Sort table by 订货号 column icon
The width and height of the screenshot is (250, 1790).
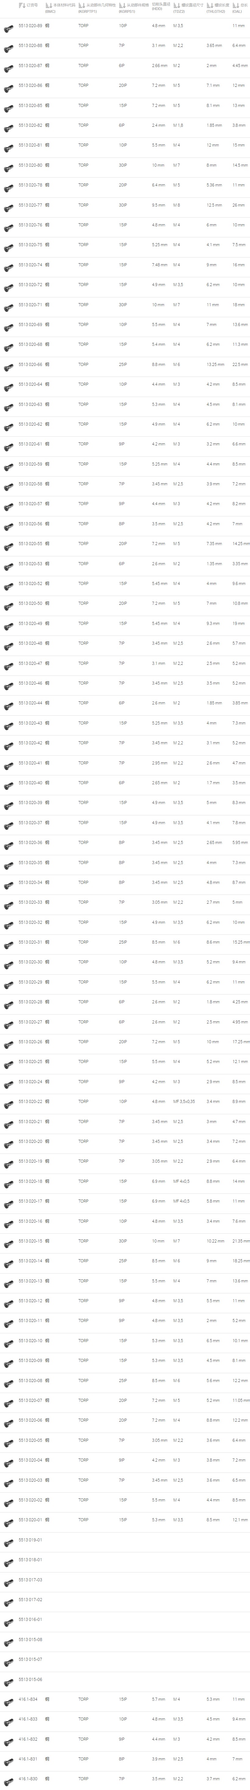(x=22, y=5)
